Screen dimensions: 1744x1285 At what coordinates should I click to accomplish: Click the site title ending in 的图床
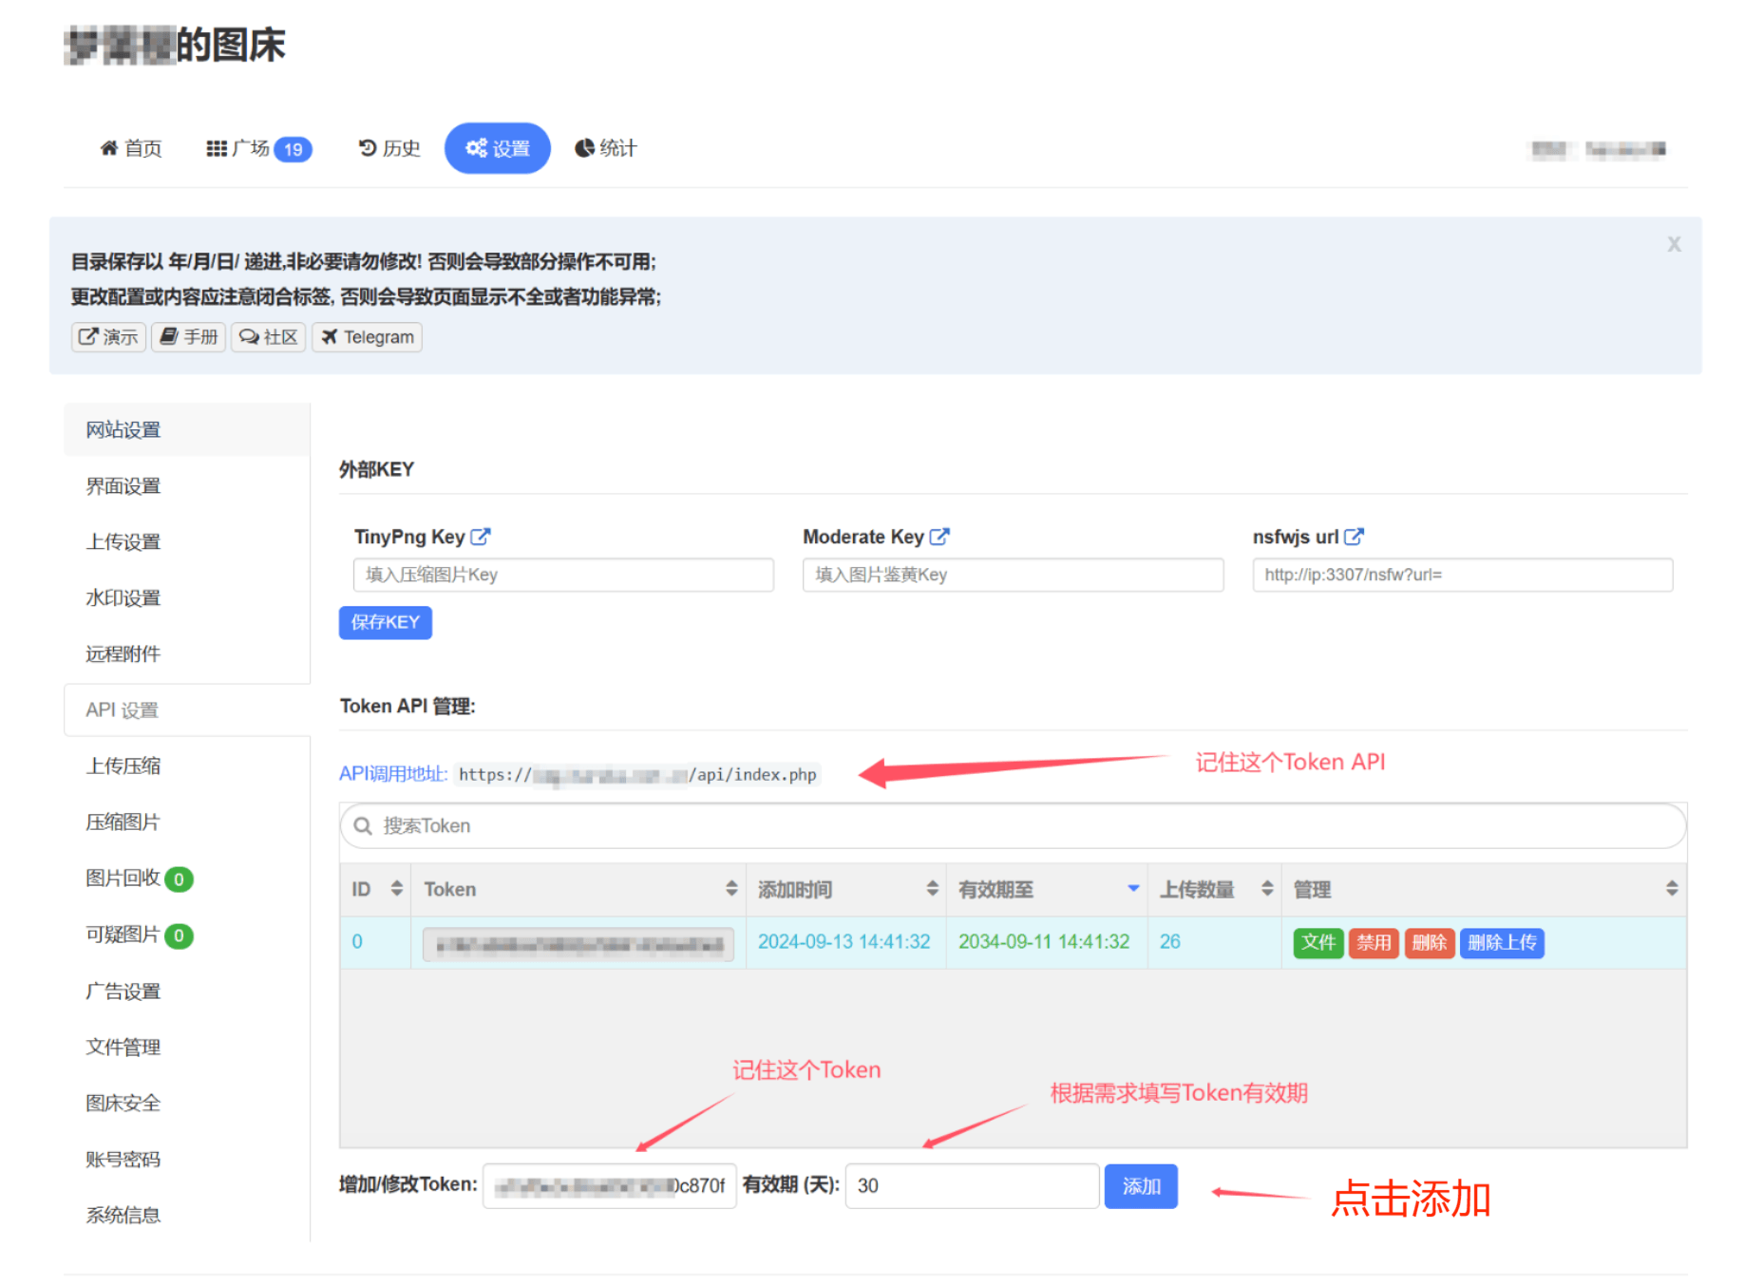[x=175, y=45]
